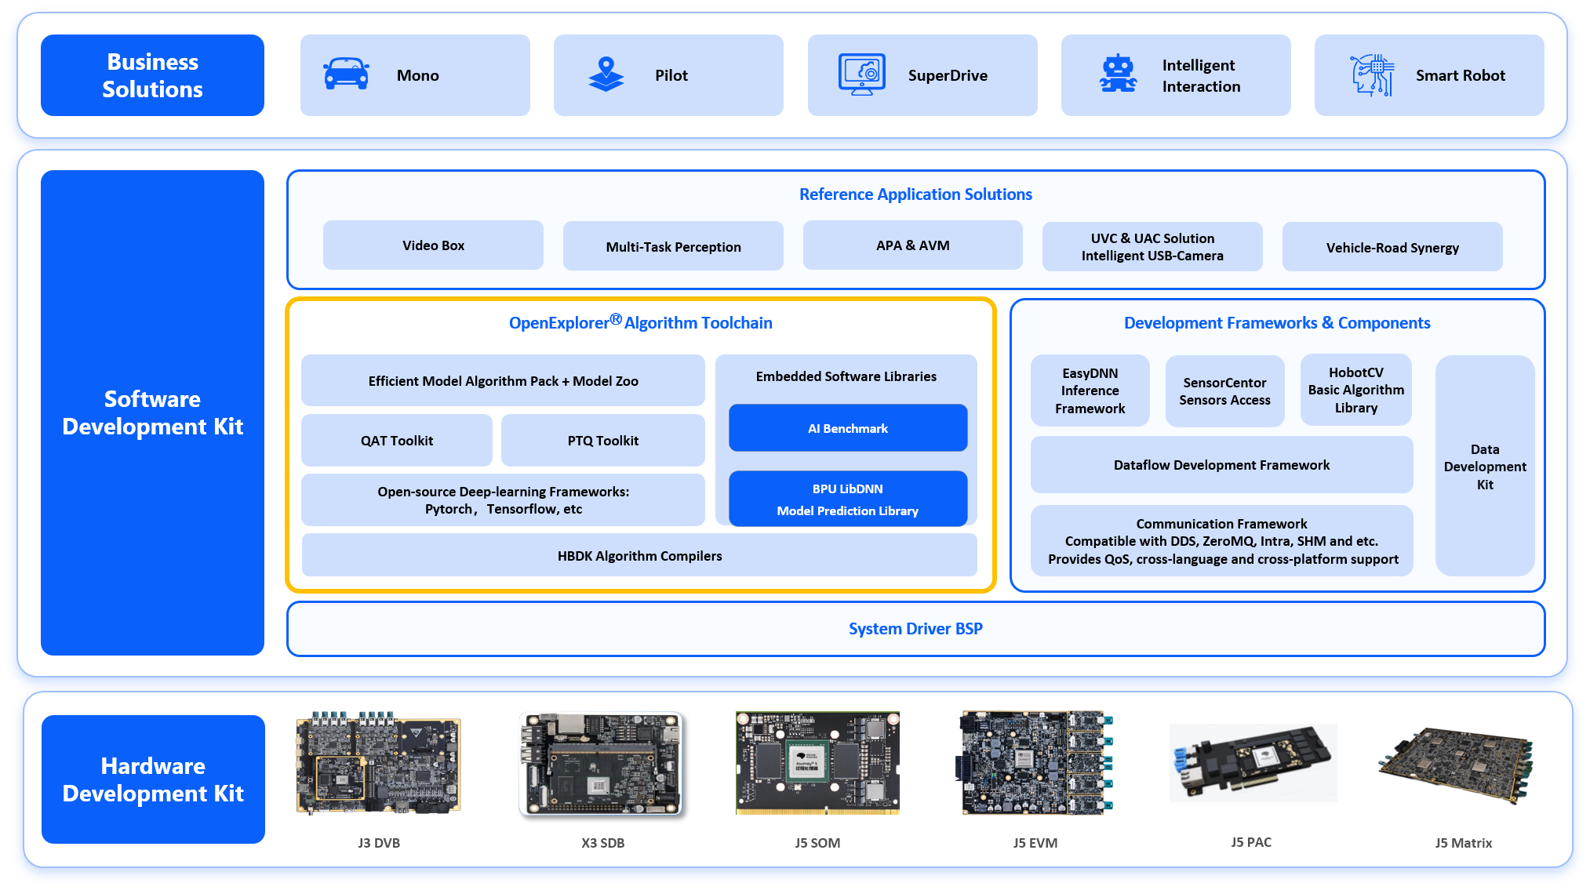Open the AI Benchmark block
Viewport: 1590px width, 890px height.
[x=848, y=428]
